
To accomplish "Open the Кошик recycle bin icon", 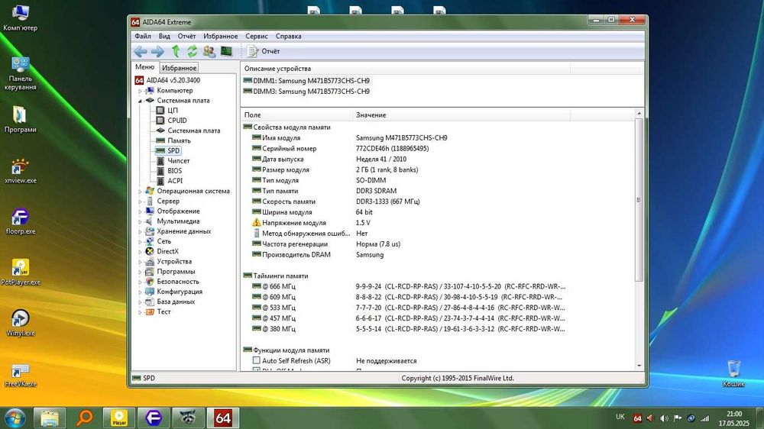I will (x=733, y=374).
